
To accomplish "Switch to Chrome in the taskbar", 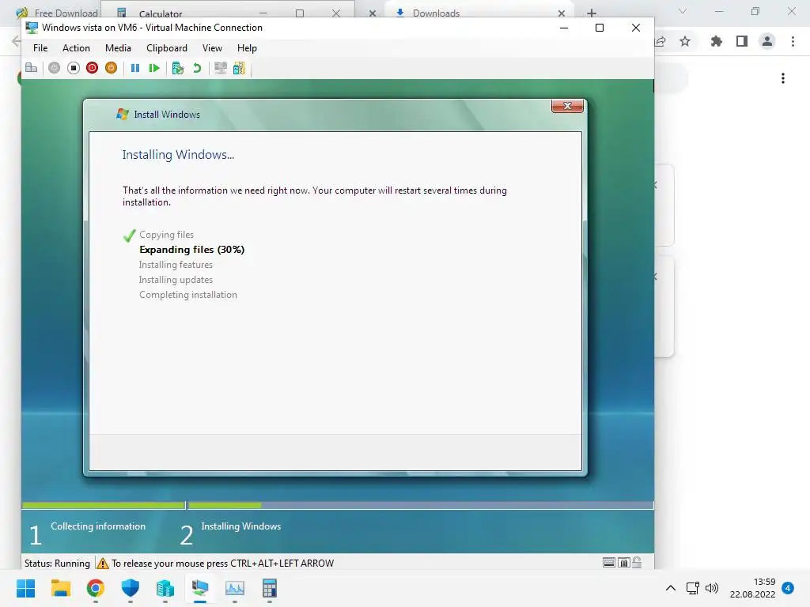I will pyautogui.click(x=95, y=588).
